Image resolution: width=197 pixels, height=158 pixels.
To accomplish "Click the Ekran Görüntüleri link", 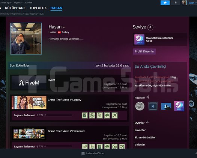I will point(145,137).
